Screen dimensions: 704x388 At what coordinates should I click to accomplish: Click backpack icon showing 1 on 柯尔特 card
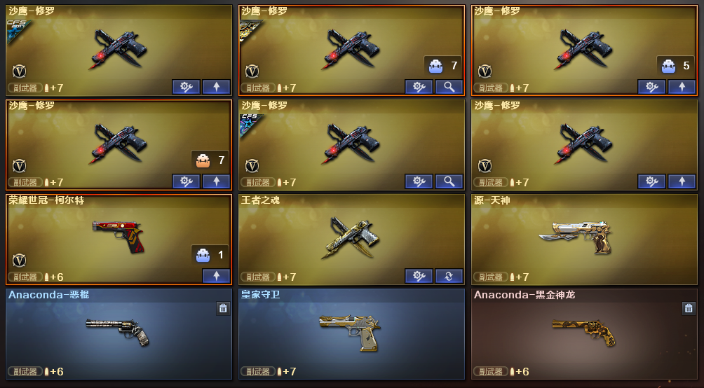click(x=203, y=255)
